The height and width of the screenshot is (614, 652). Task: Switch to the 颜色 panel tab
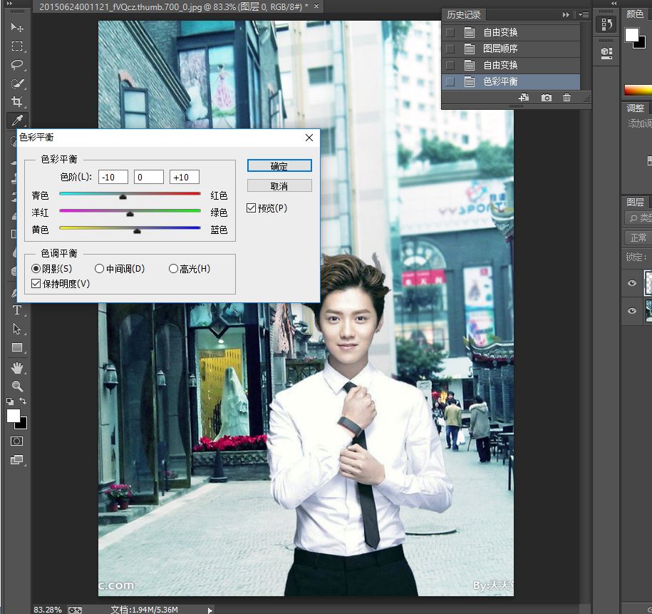pyautogui.click(x=635, y=14)
